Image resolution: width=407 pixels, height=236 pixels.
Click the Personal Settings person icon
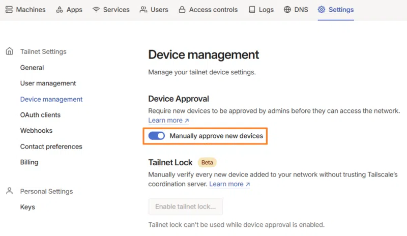tap(9, 191)
